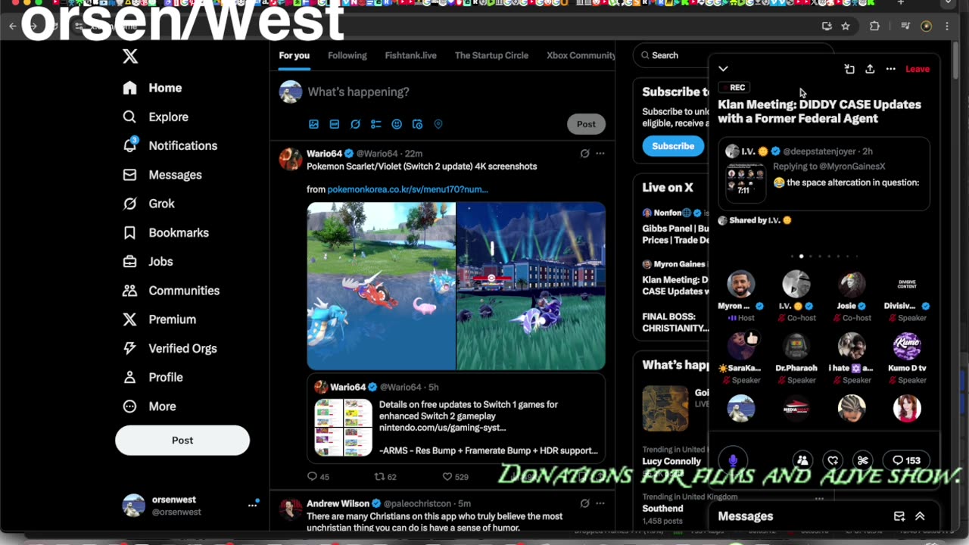The image size is (969, 545).
Task: Click the large Post button in sidebar
Action: [x=182, y=440]
